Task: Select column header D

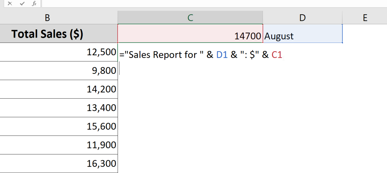Action: click(302, 18)
